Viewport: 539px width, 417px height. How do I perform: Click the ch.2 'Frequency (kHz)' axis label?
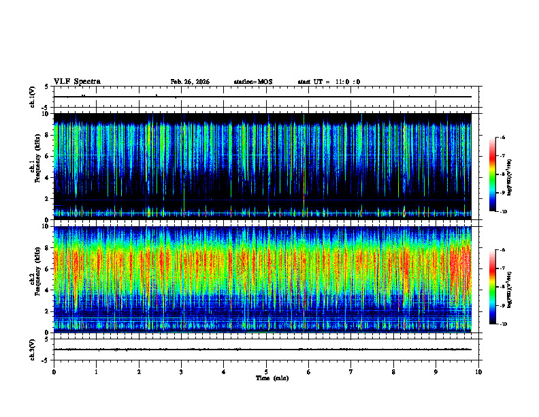[x=37, y=271]
